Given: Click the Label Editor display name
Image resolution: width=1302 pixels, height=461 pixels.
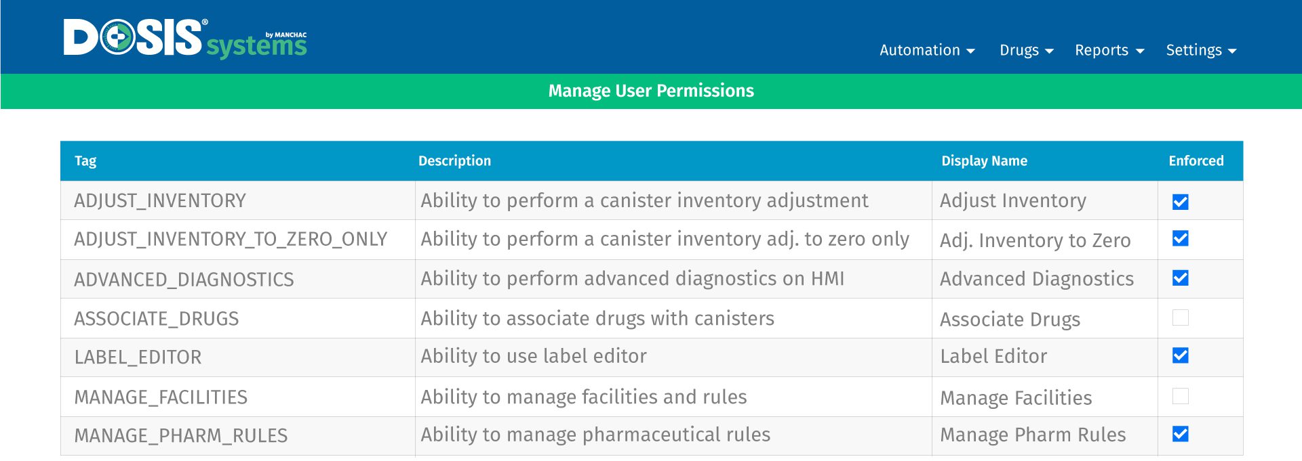Looking at the screenshot, I should pos(993,356).
